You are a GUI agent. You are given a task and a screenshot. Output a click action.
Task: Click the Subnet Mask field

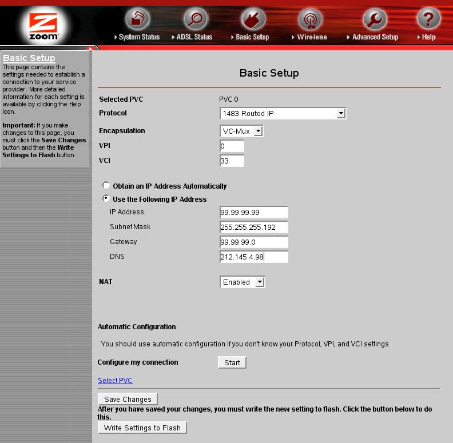click(x=254, y=228)
